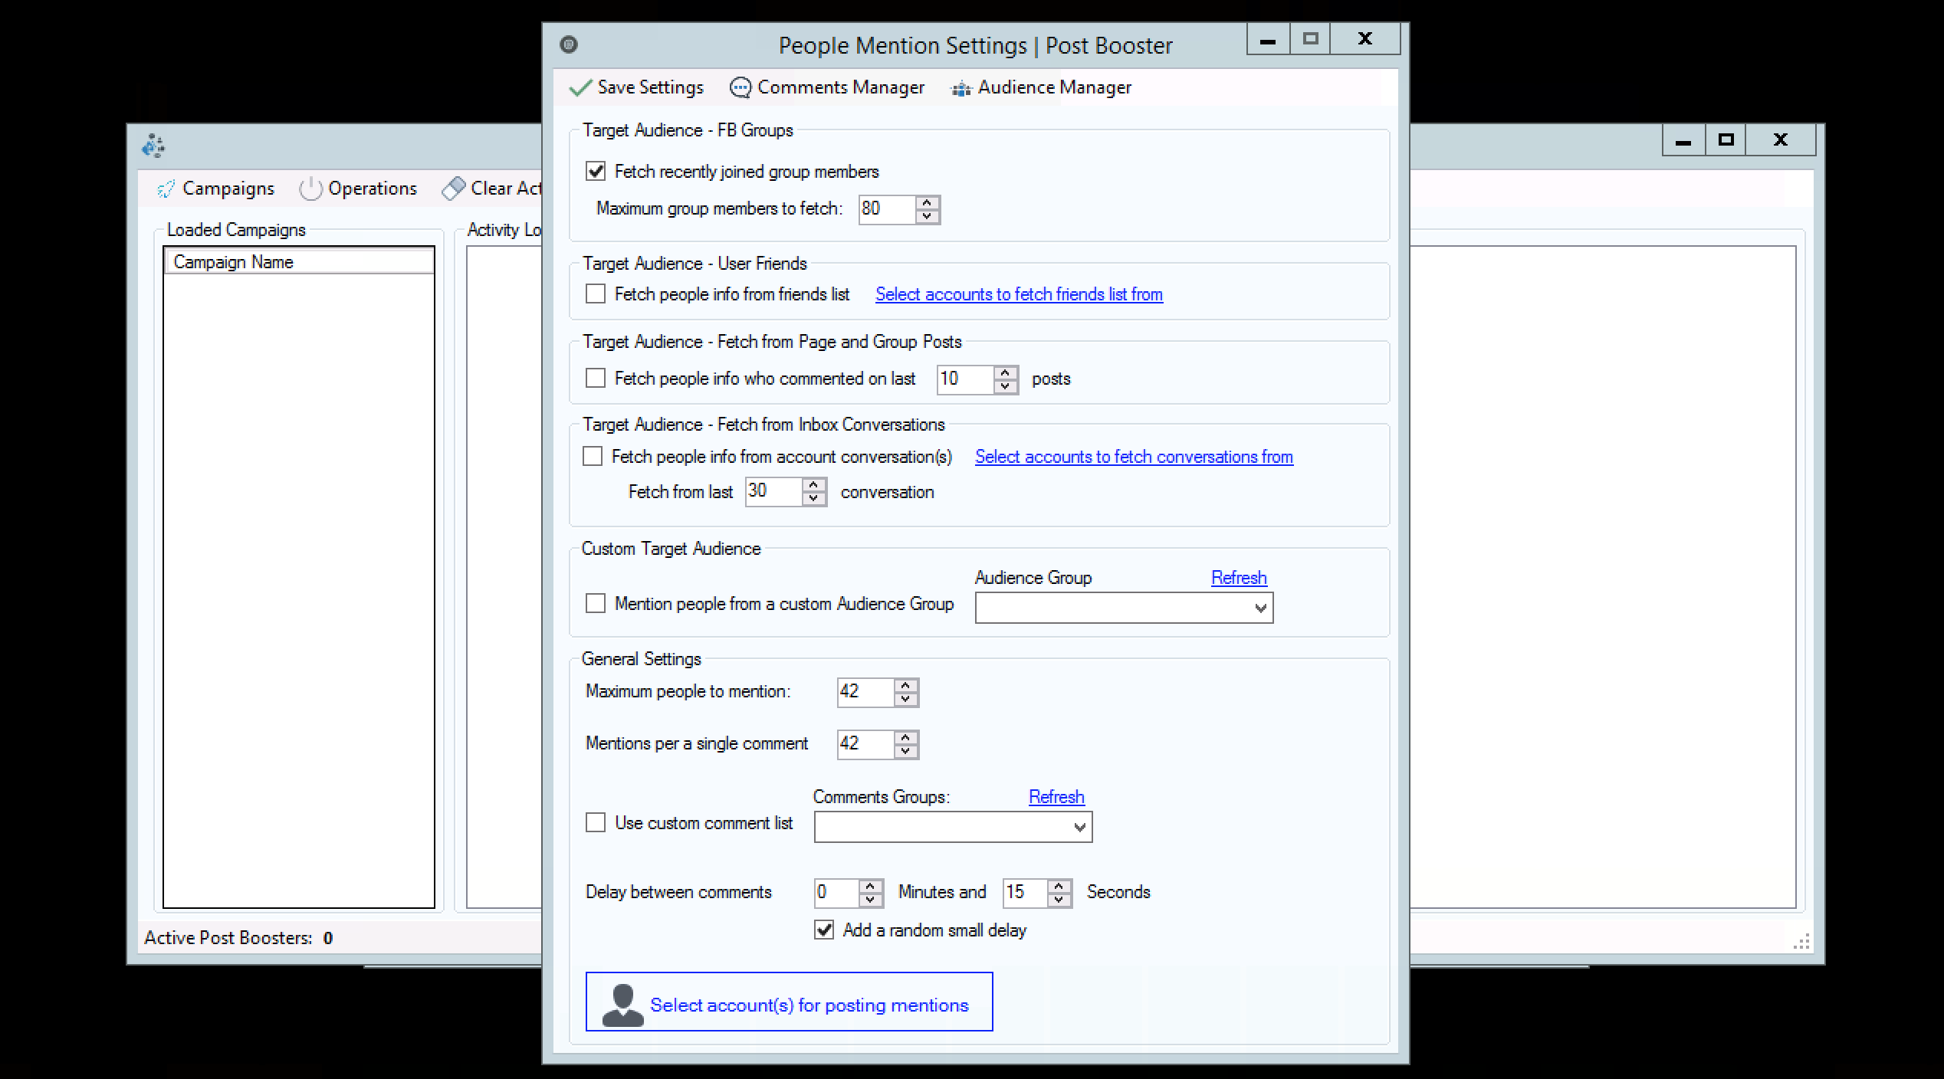The image size is (1944, 1079).
Task: Click the Clear Activity eraser icon in main window
Action: (454, 189)
